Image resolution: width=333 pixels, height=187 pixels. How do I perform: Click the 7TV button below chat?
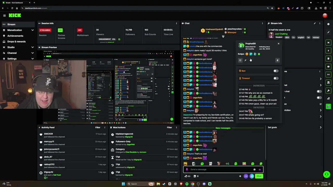point(246,176)
